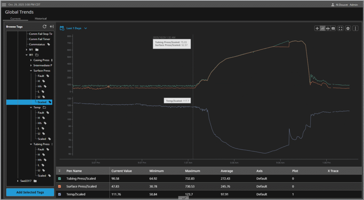The height and width of the screenshot is (200, 364).
Task: Select the Scaled tag under Temp
Action: click(x=42, y=139)
